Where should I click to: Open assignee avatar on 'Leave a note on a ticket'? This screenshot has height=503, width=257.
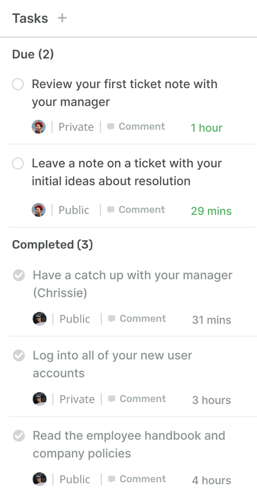tap(38, 210)
